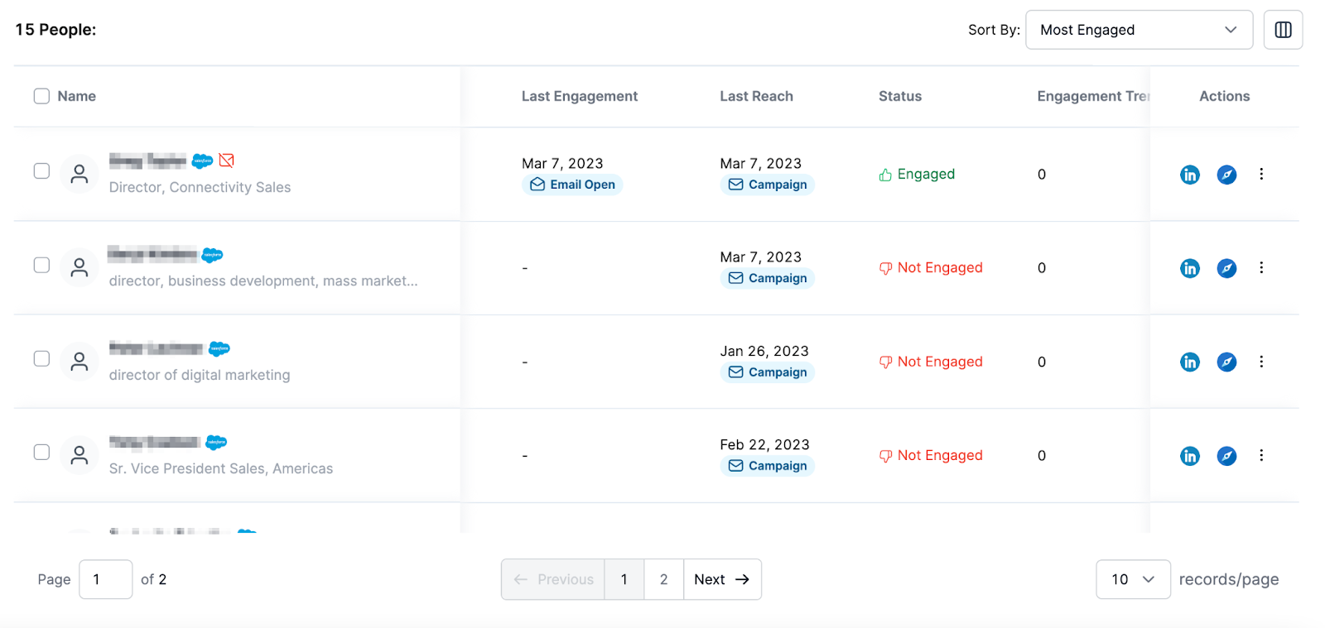1325x628 pixels.
Task: Expand the records per page dropdown
Action: point(1132,579)
